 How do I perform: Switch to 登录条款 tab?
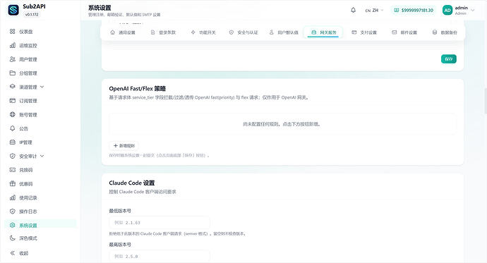click(x=163, y=32)
